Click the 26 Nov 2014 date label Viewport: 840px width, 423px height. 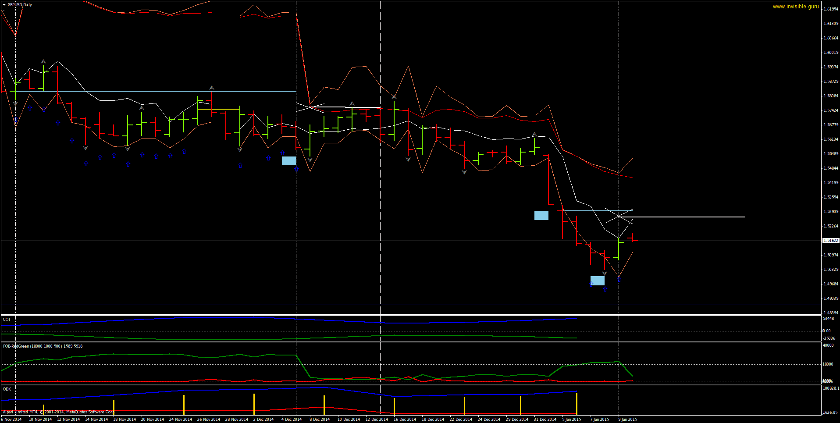(209, 419)
